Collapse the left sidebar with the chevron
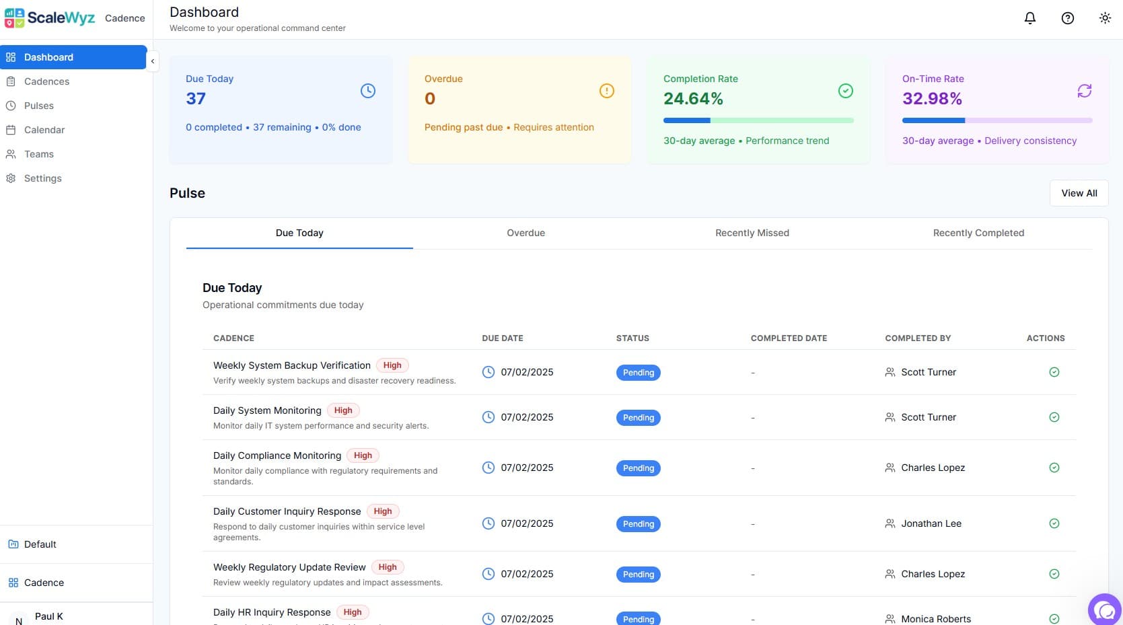Screen dimensions: 1123x625 [153, 61]
